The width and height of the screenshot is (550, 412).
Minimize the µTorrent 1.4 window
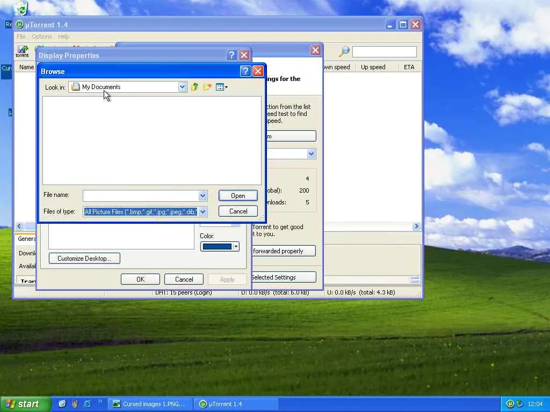390,25
